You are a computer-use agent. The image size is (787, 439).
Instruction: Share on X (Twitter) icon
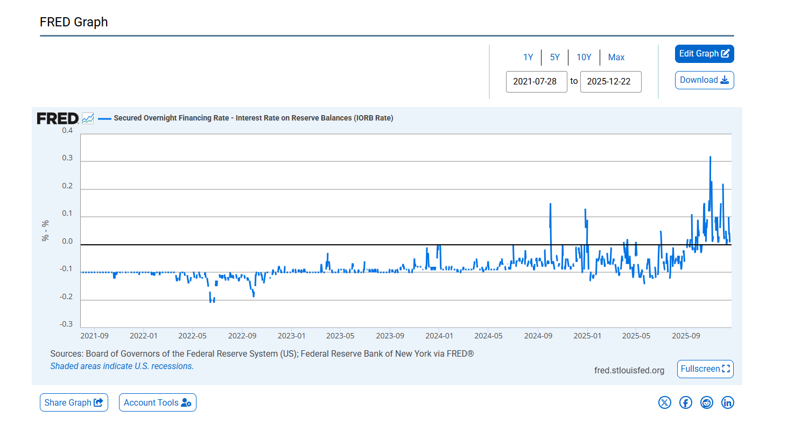(665, 402)
